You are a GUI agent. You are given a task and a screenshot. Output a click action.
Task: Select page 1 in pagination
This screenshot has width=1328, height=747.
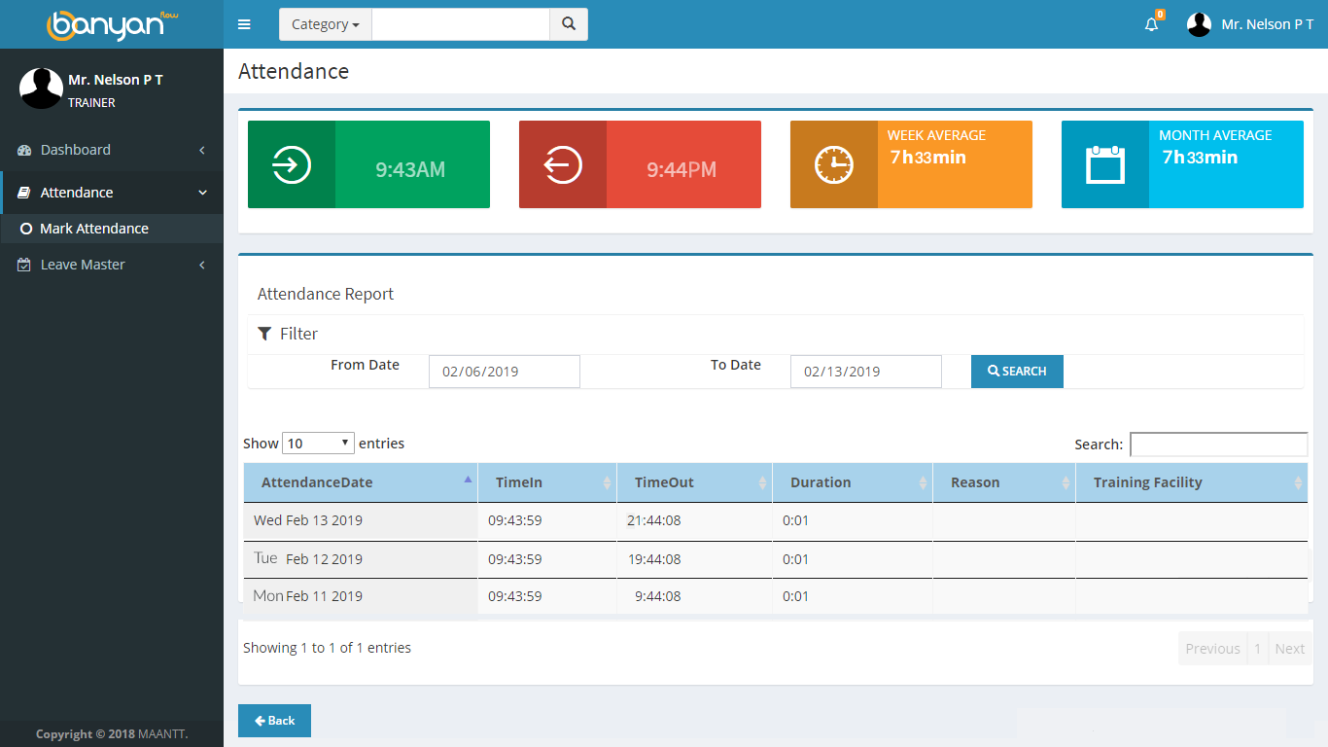point(1258,649)
